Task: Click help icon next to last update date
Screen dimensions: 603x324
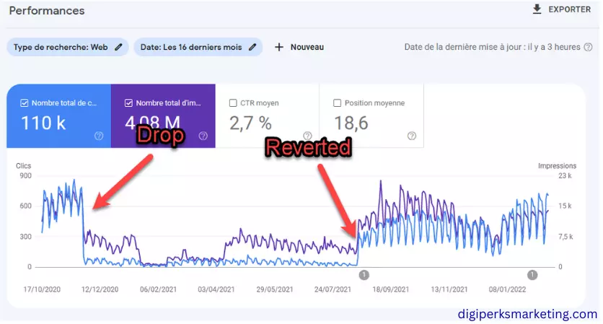Action: coord(588,47)
